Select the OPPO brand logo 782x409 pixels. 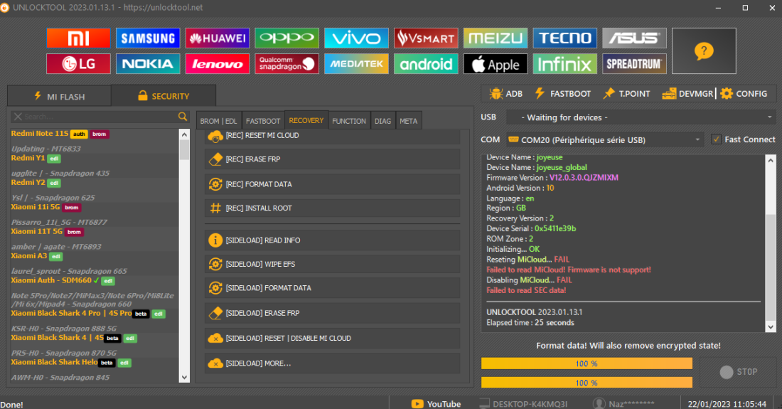[286, 38]
